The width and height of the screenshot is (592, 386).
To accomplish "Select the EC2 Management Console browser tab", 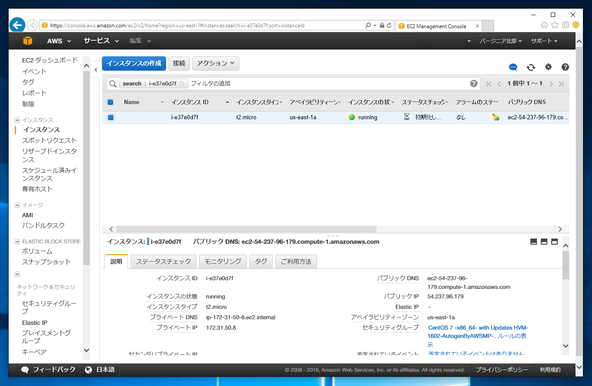I will point(439,26).
